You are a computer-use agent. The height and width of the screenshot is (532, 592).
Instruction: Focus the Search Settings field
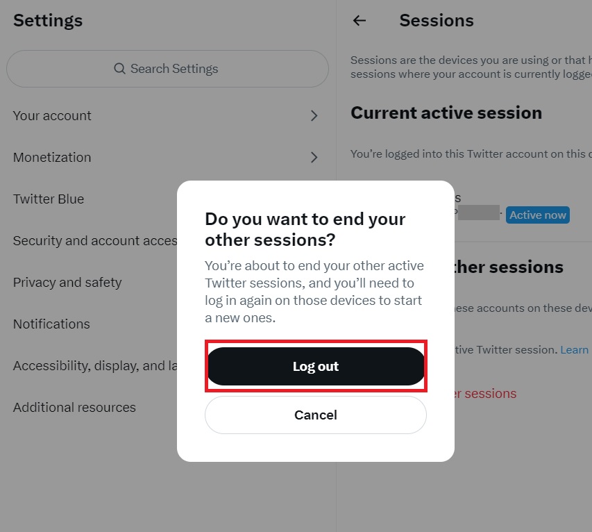(168, 69)
